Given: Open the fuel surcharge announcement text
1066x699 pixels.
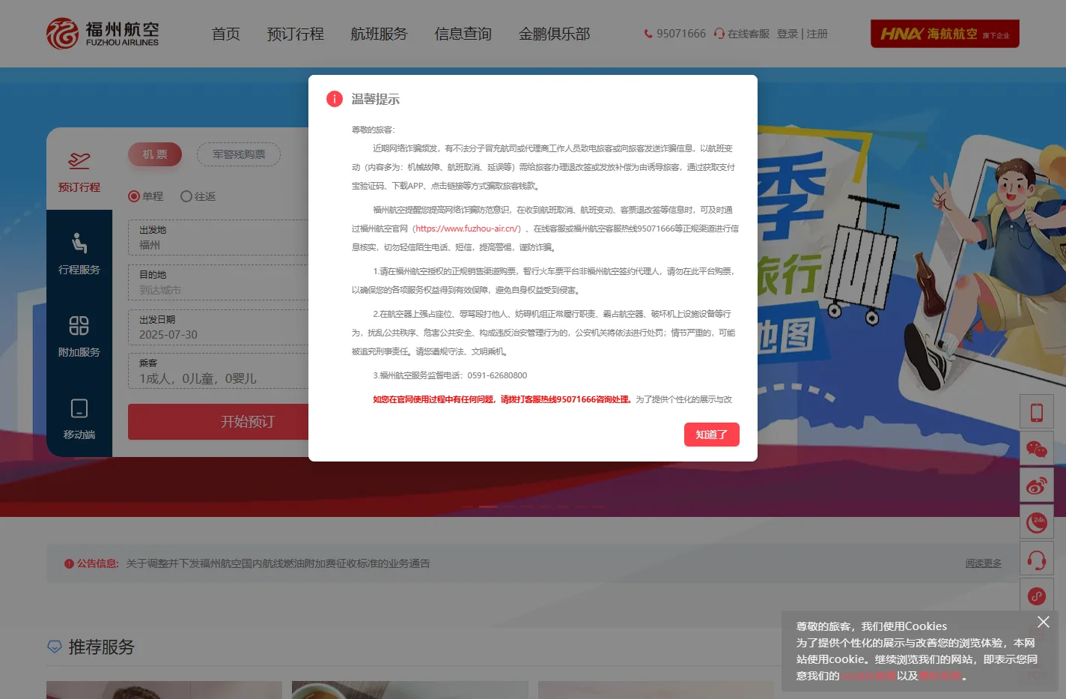Looking at the screenshot, I should pos(278,563).
